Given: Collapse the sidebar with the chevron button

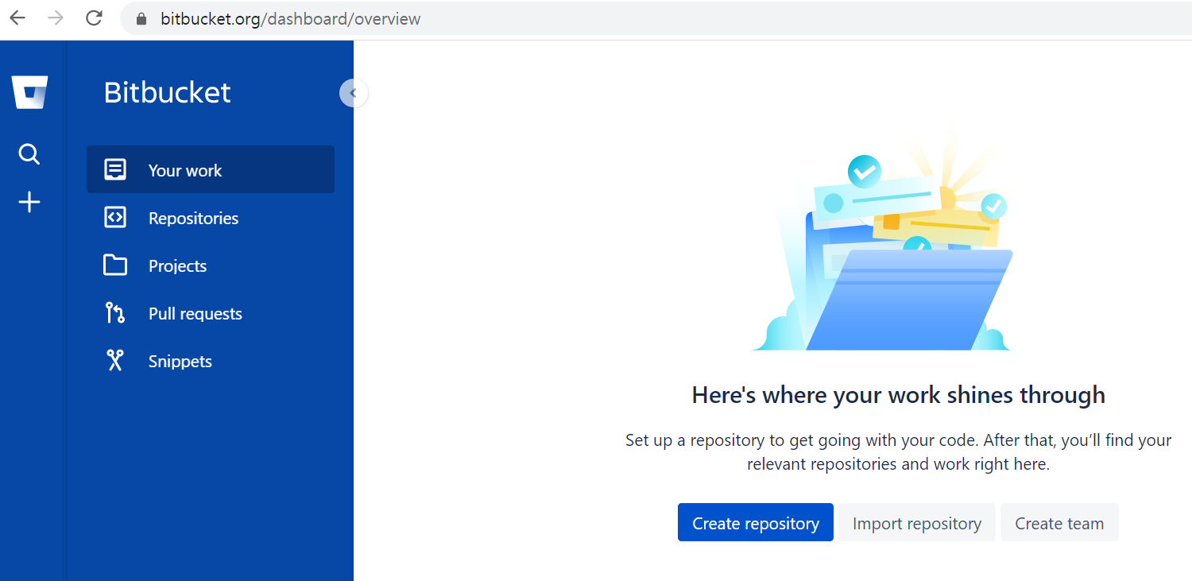Looking at the screenshot, I should pos(353,93).
